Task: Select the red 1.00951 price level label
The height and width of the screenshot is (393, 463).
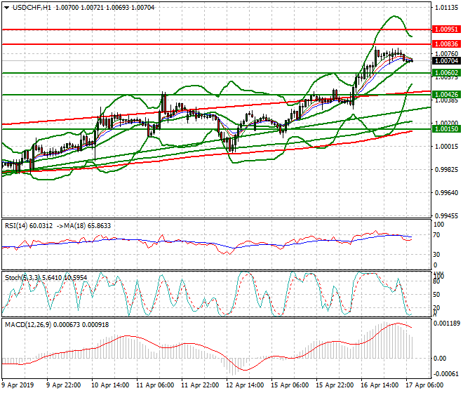Action: click(446, 29)
